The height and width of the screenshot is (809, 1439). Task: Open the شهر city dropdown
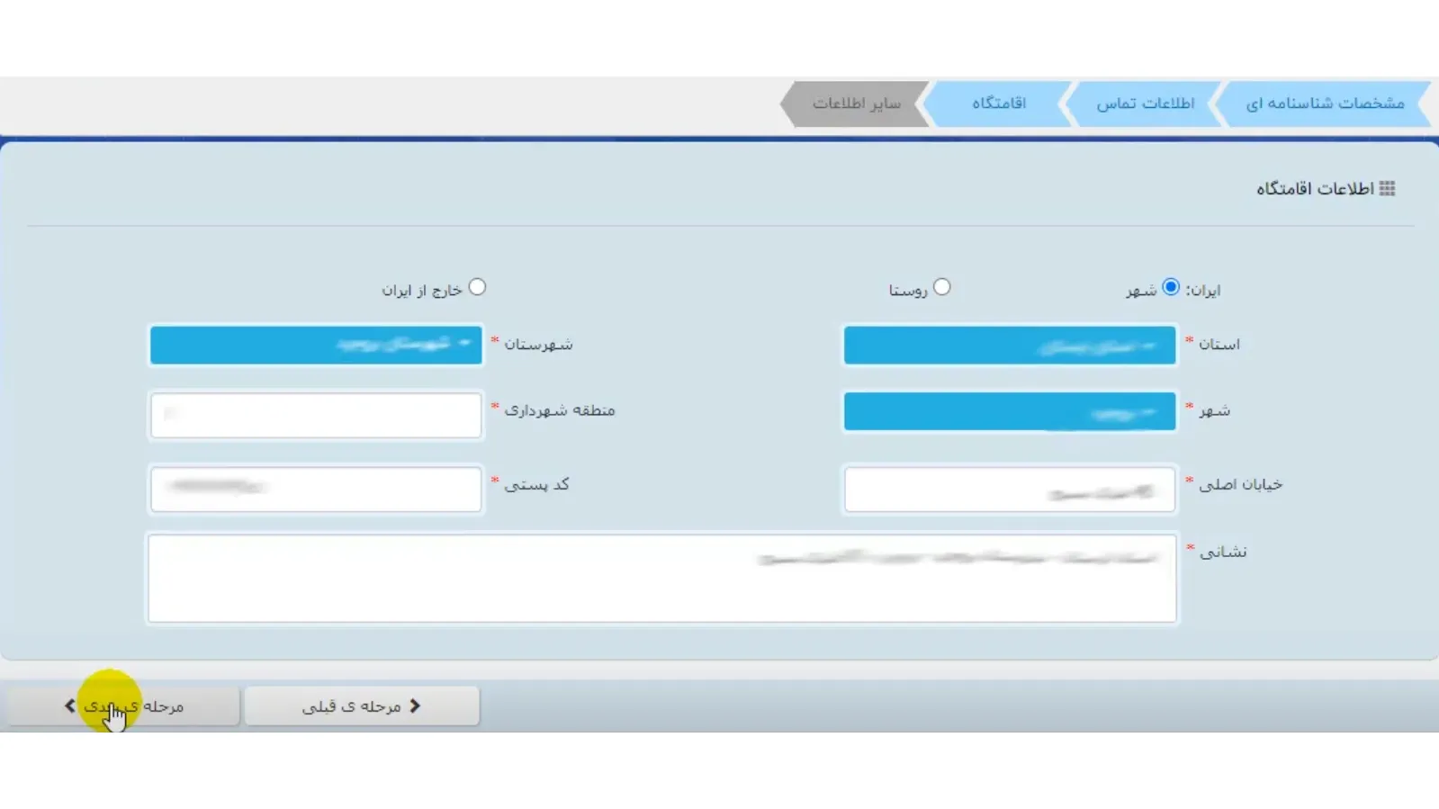click(1009, 412)
